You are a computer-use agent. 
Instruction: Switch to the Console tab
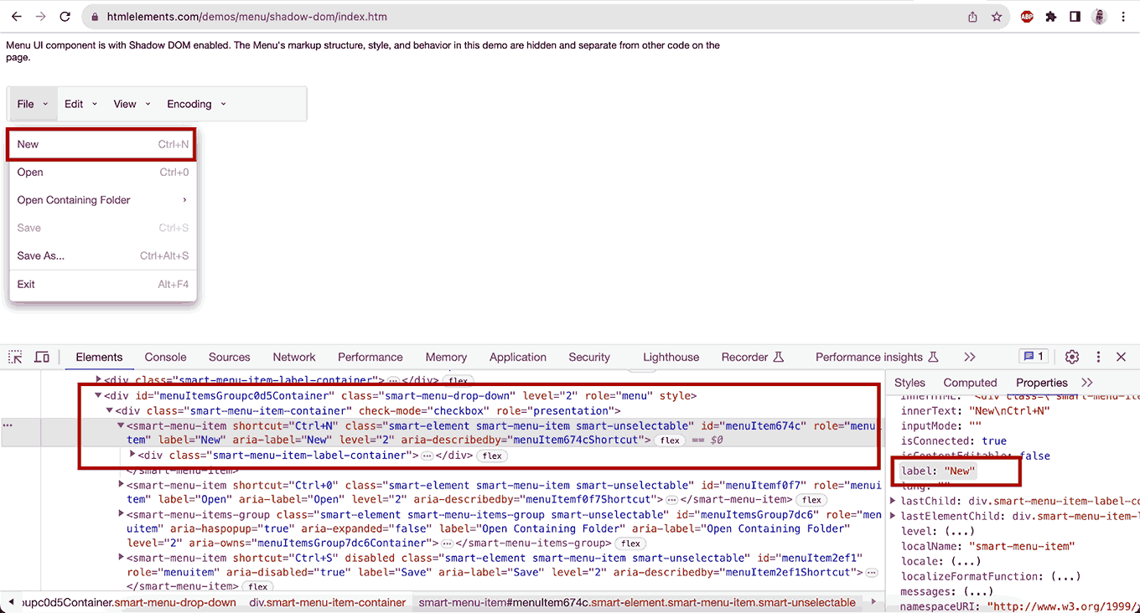pyautogui.click(x=165, y=357)
